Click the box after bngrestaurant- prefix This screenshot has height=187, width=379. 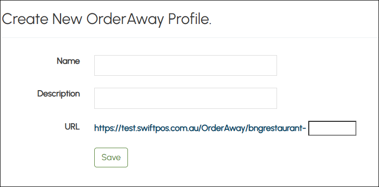332,128
